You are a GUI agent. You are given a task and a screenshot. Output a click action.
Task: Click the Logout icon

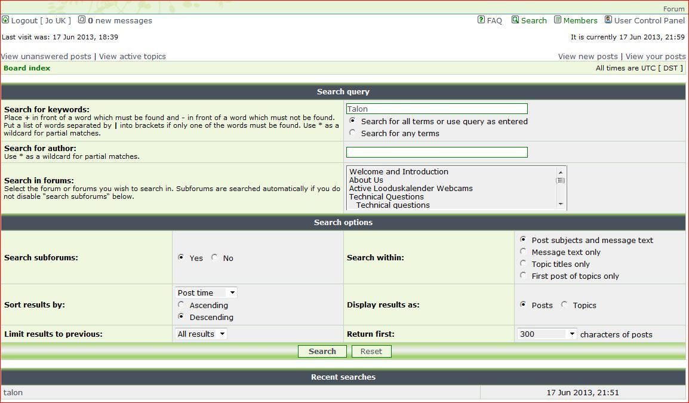pos(5,20)
